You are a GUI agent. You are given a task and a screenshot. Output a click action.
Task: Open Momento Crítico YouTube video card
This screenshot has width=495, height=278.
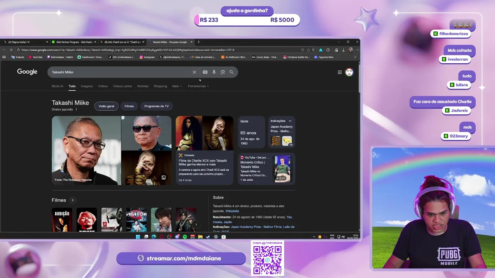click(266, 169)
